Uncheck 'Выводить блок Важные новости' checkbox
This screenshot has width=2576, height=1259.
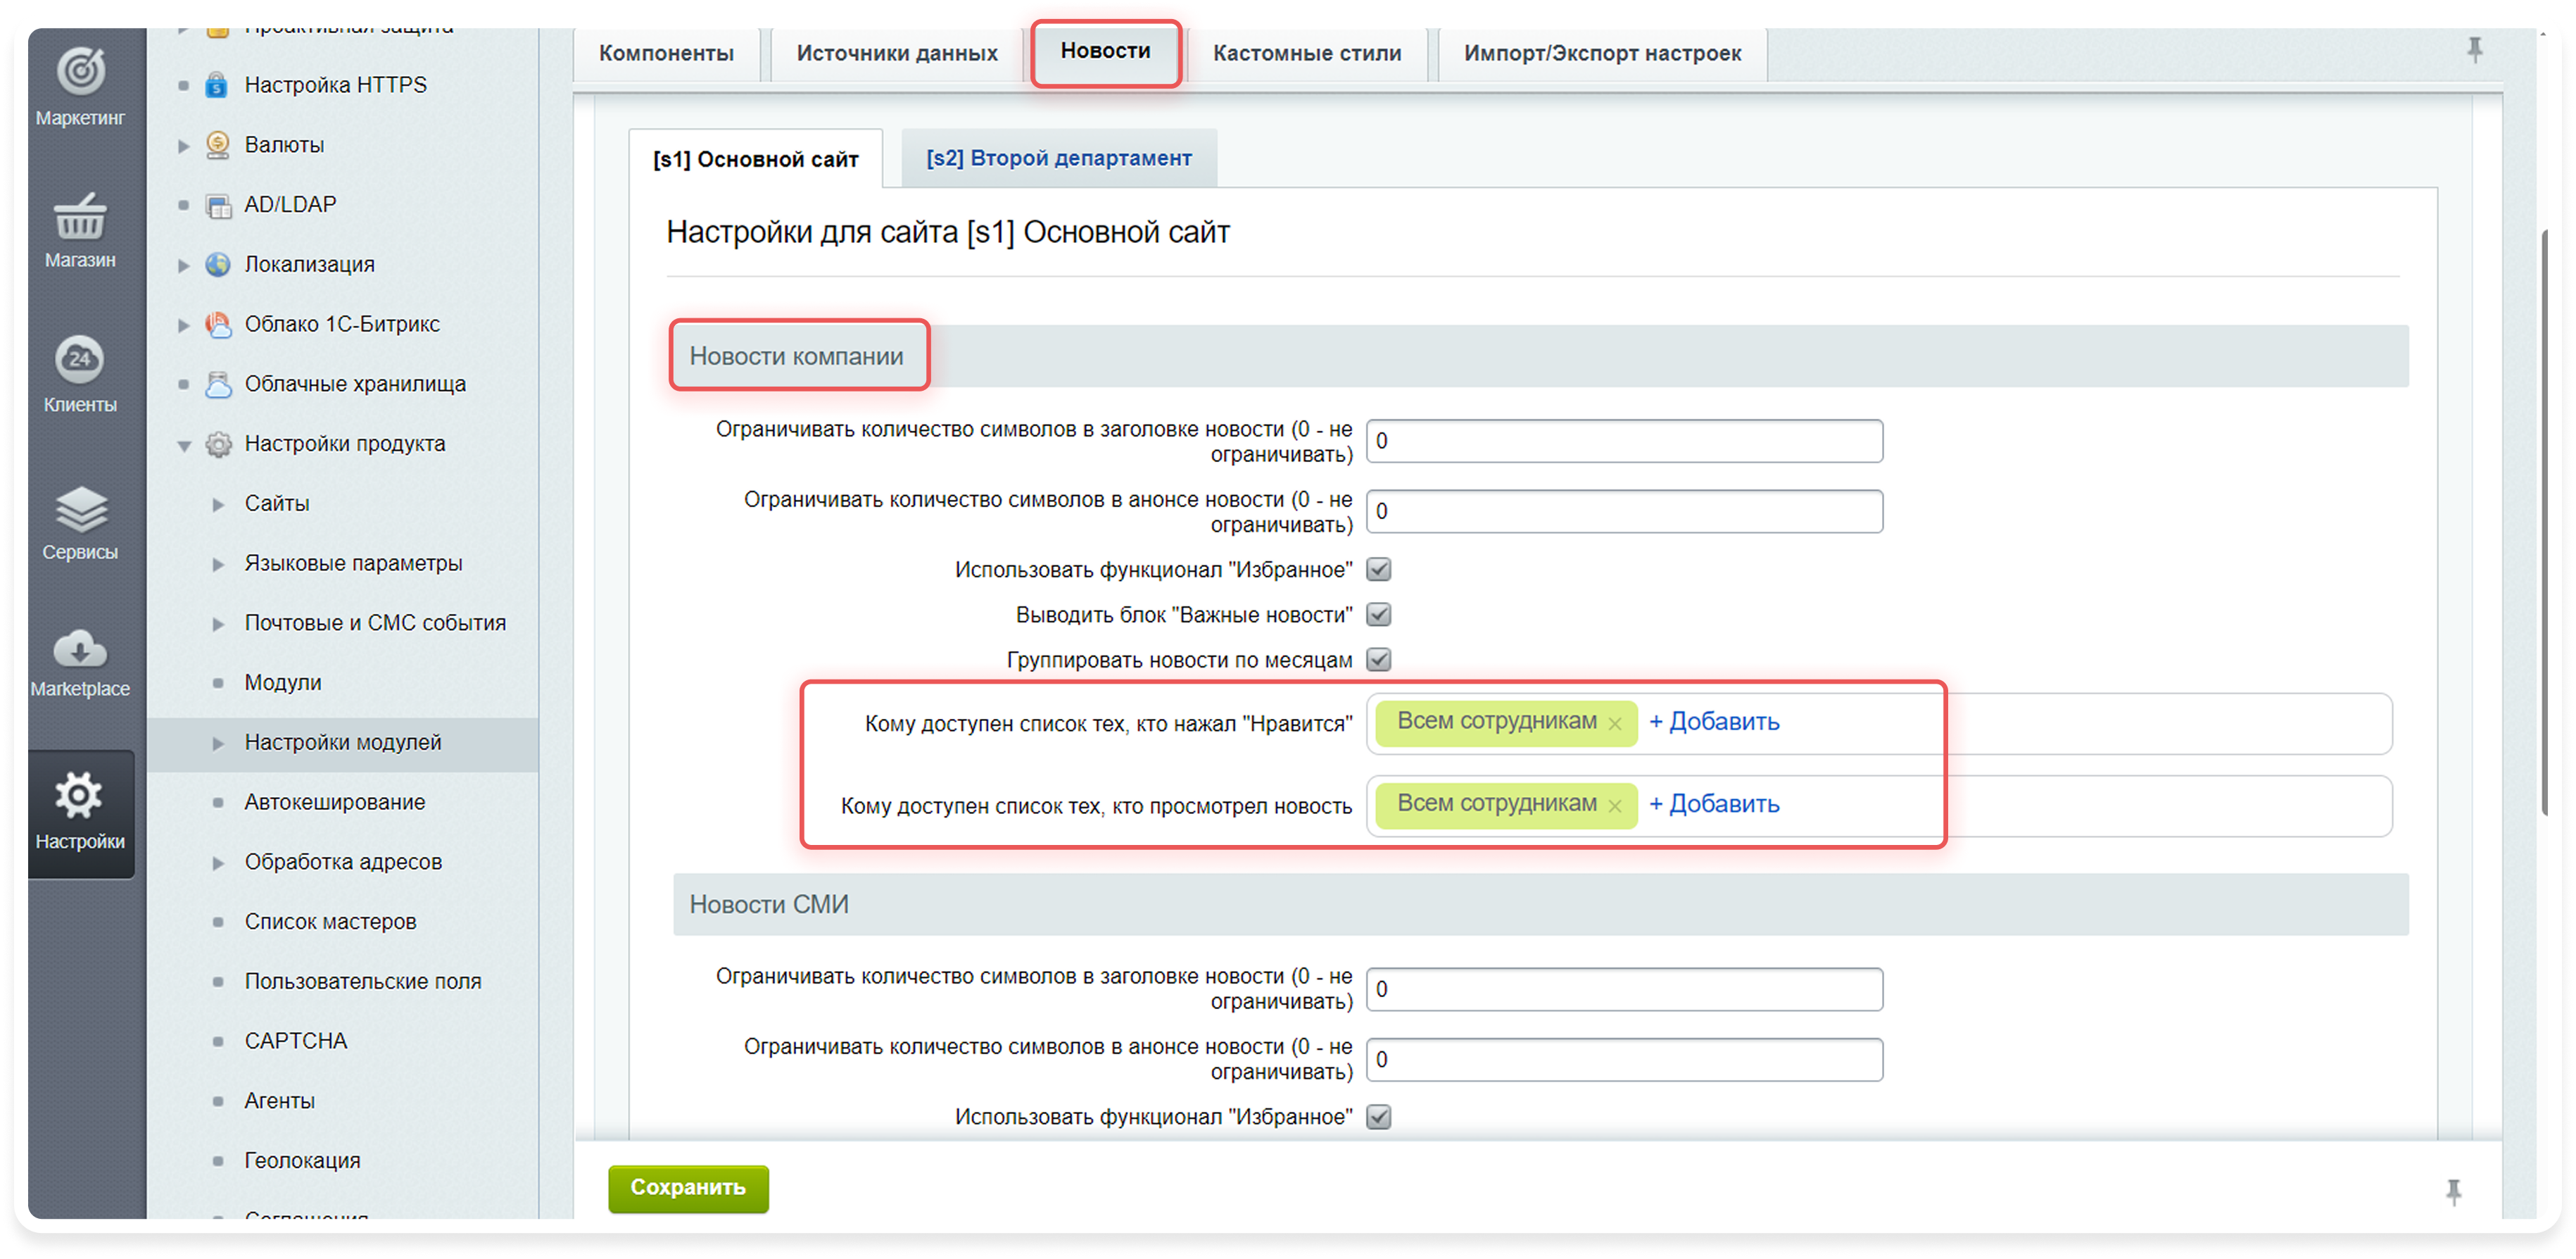[x=1379, y=615]
